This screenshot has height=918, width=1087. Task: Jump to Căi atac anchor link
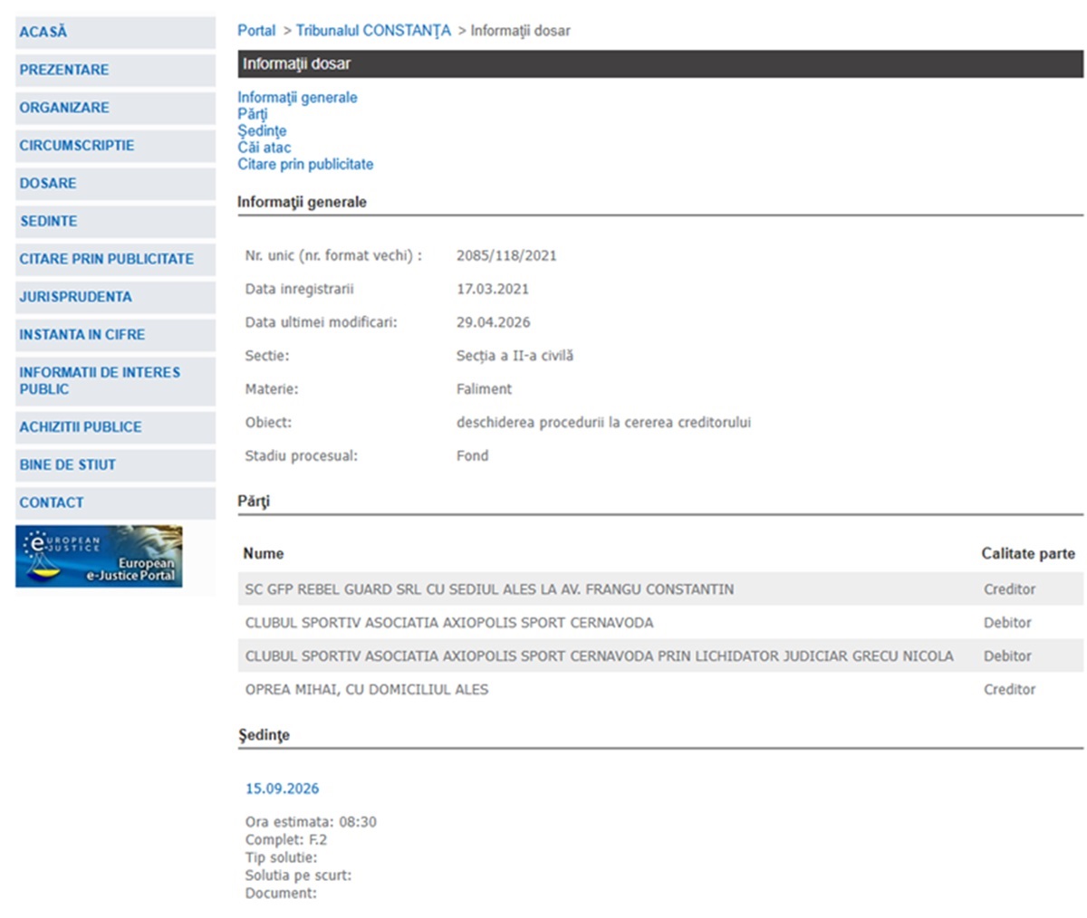(x=265, y=148)
